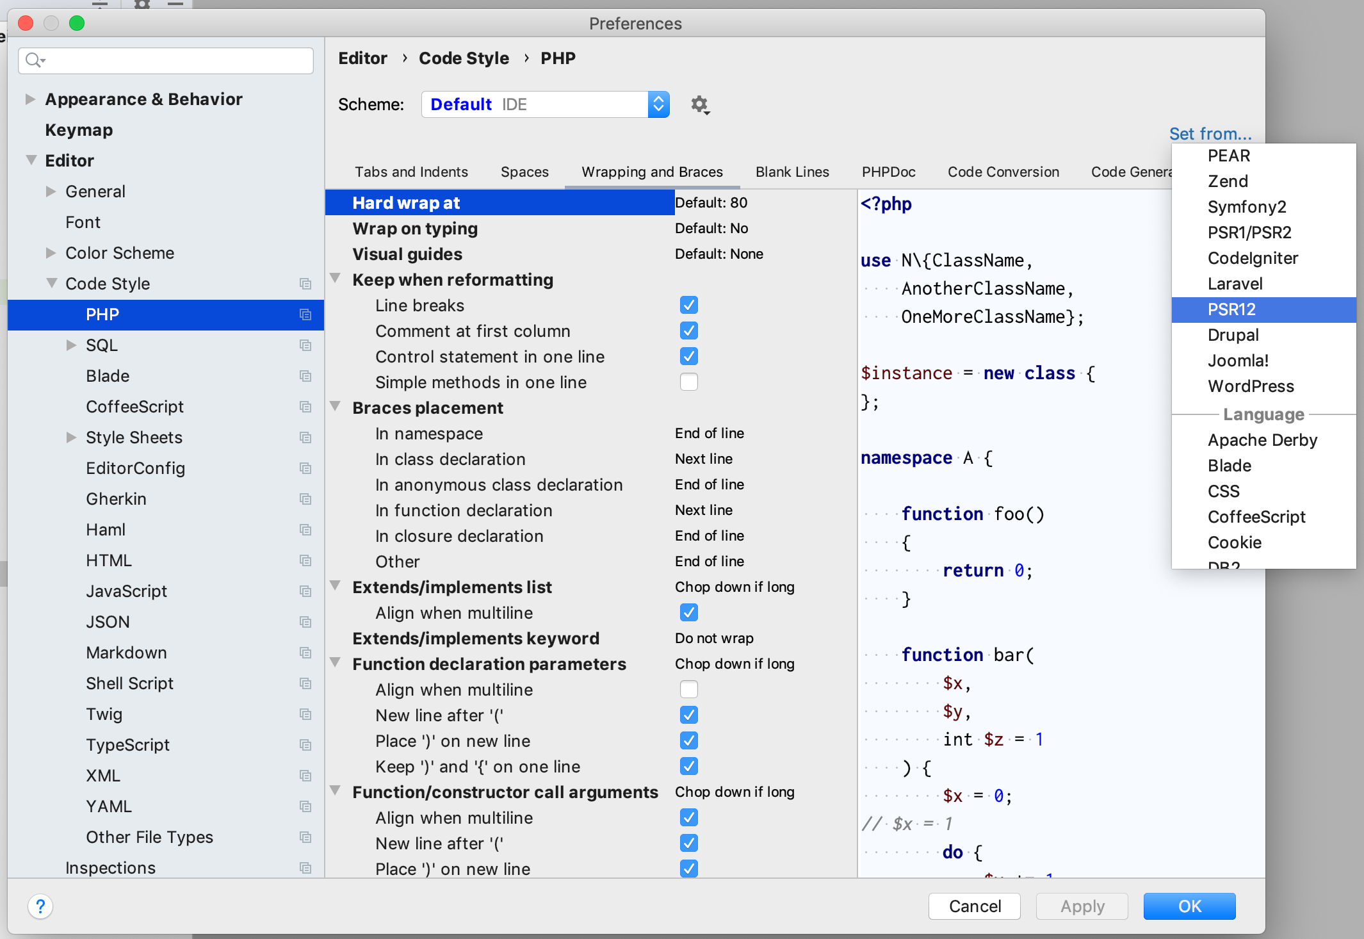Switch to the Tabs and Indents tab

[x=411, y=172]
